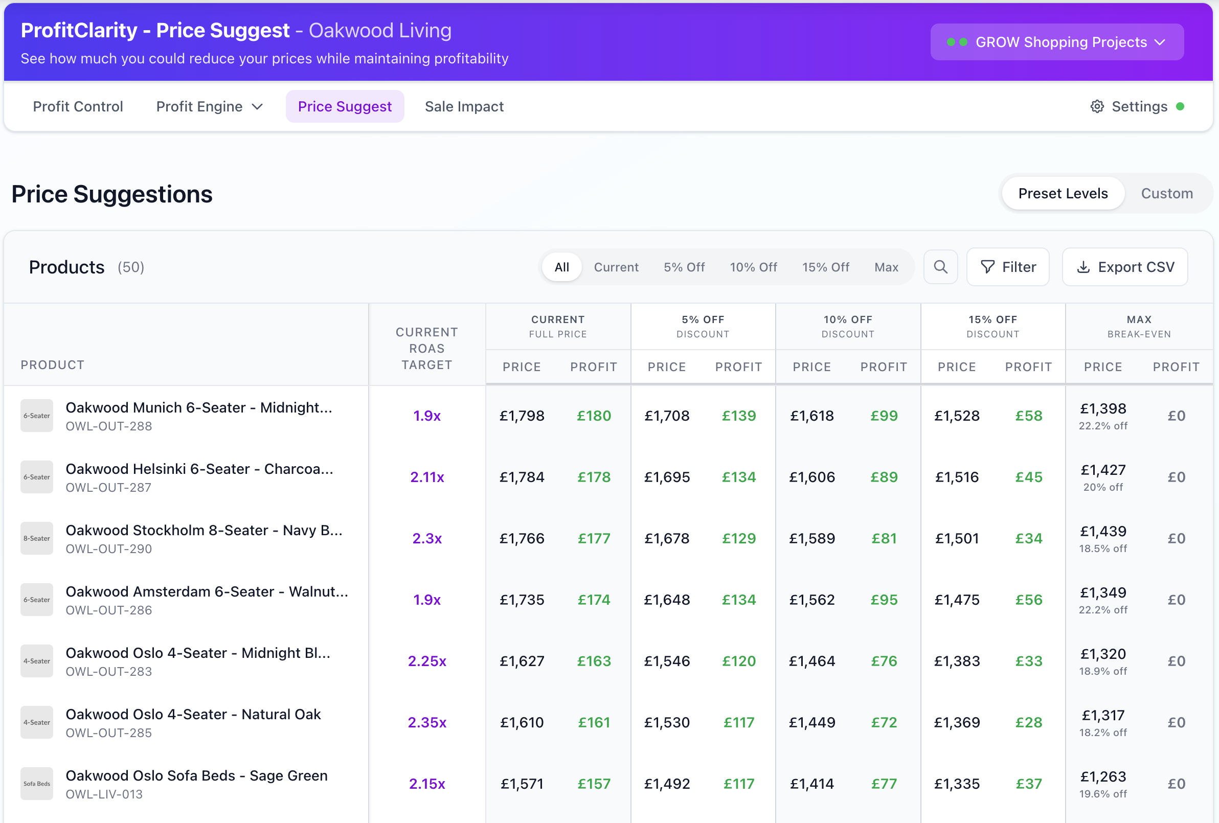Open the GROW Shopping Projects dropdown
The image size is (1219, 823).
tap(1057, 42)
